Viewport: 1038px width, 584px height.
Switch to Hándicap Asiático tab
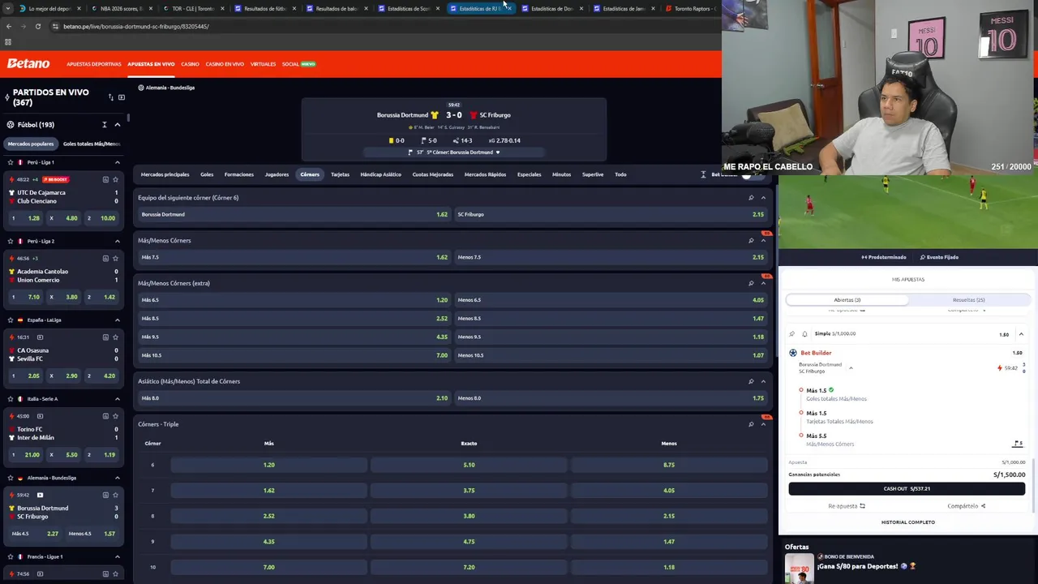[380, 174]
